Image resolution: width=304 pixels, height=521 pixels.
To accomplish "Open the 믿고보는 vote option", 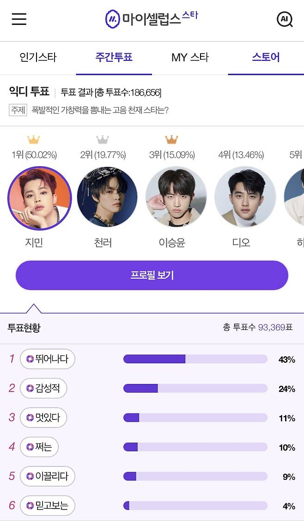I will pos(47,506).
